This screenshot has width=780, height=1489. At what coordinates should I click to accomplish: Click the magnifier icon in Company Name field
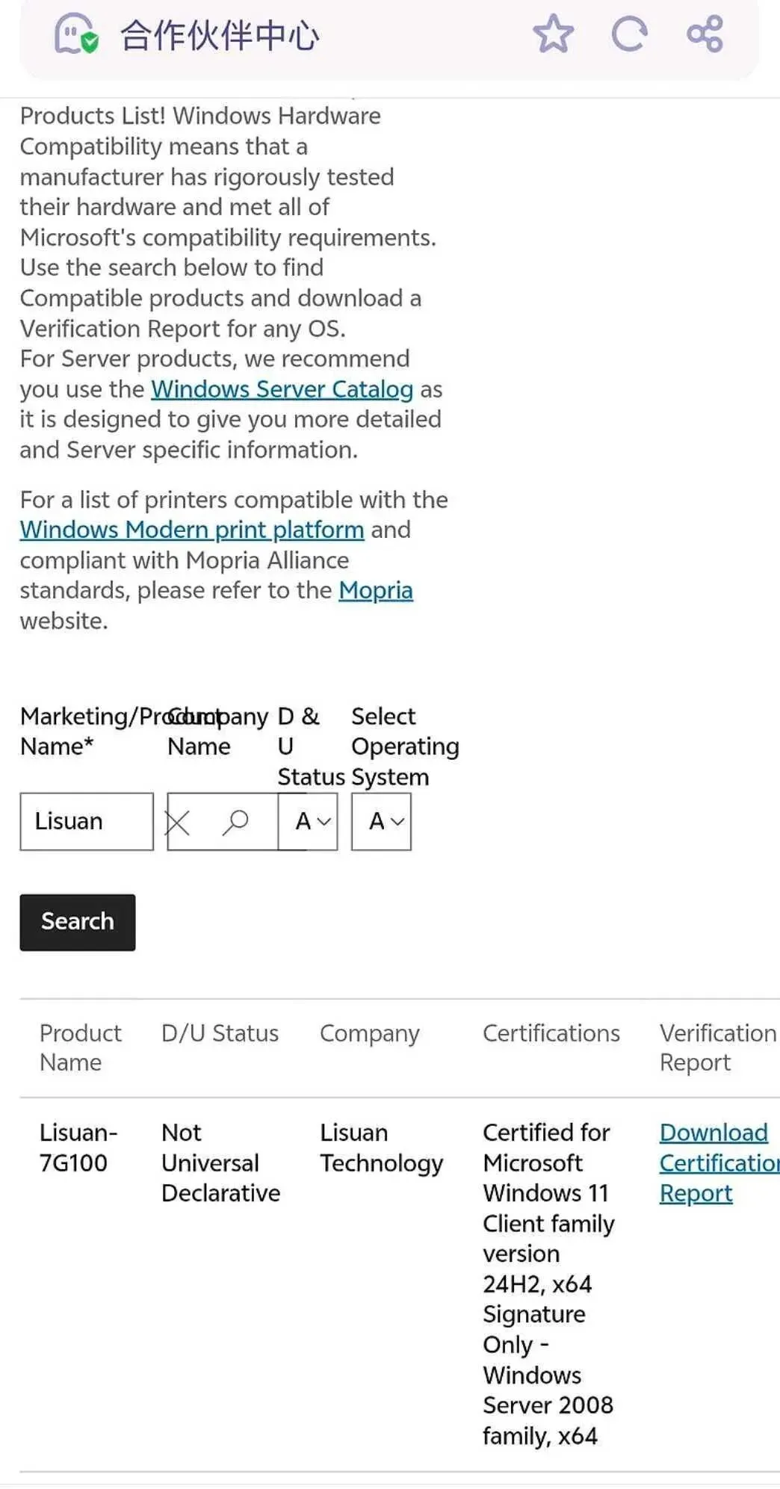pyautogui.click(x=235, y=822)
